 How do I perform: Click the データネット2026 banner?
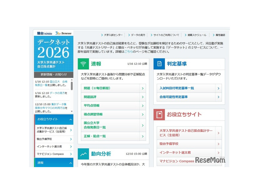click(53, 53)
